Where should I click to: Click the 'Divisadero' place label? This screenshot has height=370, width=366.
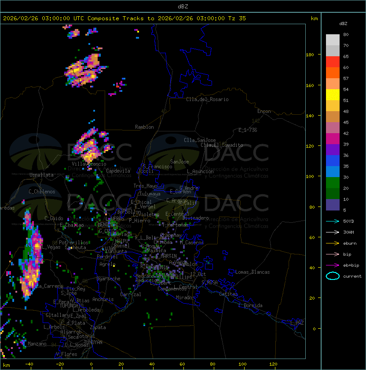(x=195, y=218)
